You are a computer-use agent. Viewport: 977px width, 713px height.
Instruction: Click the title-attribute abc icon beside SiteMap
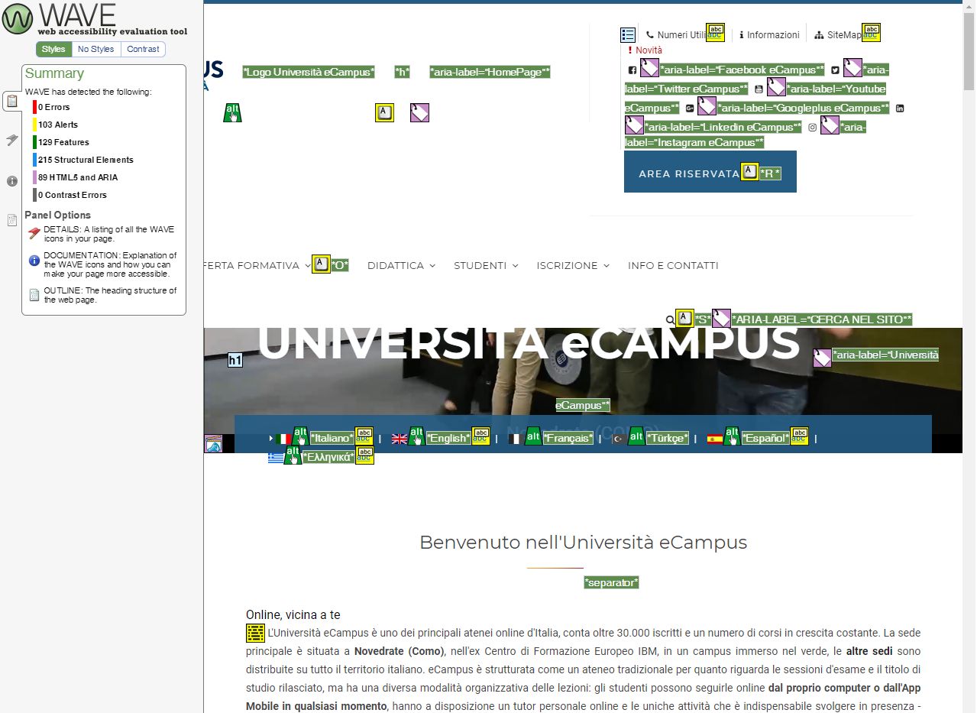click(x=872, y=32)
